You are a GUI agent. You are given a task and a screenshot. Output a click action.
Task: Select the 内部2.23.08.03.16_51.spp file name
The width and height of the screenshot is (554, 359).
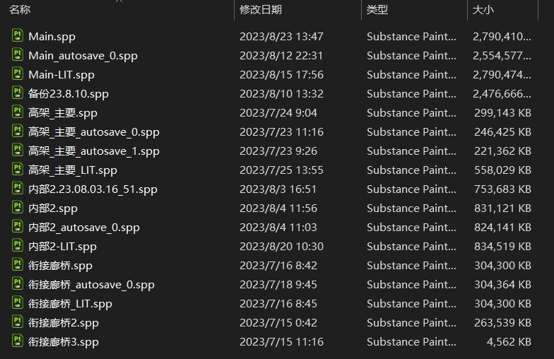93,189
